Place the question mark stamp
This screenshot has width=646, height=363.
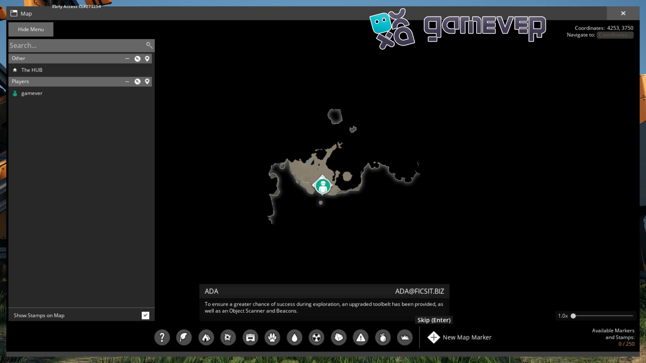pyautogui.click(x=162, y=337)
